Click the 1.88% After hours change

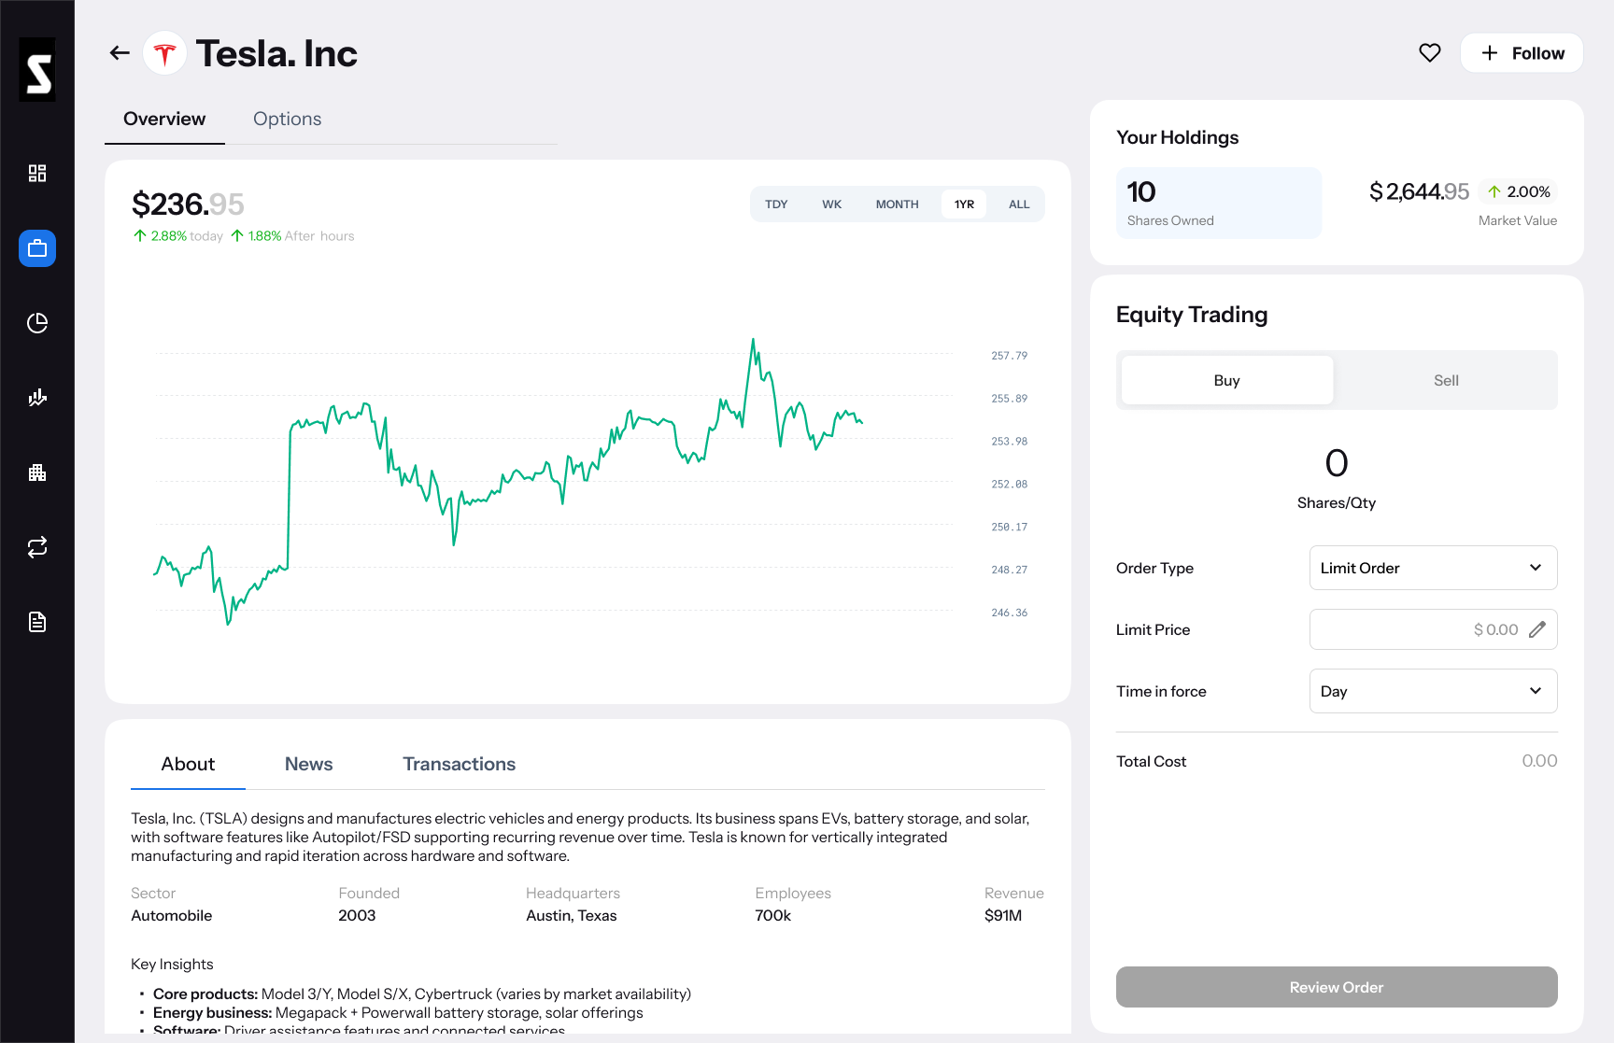pyautogui.click(x=292, y=236)
